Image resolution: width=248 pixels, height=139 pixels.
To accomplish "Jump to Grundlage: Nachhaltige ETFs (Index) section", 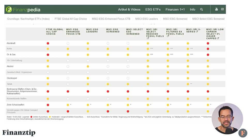I will (x=28, y=19).
